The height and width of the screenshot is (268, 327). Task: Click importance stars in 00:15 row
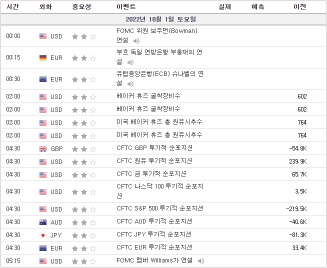84,58
